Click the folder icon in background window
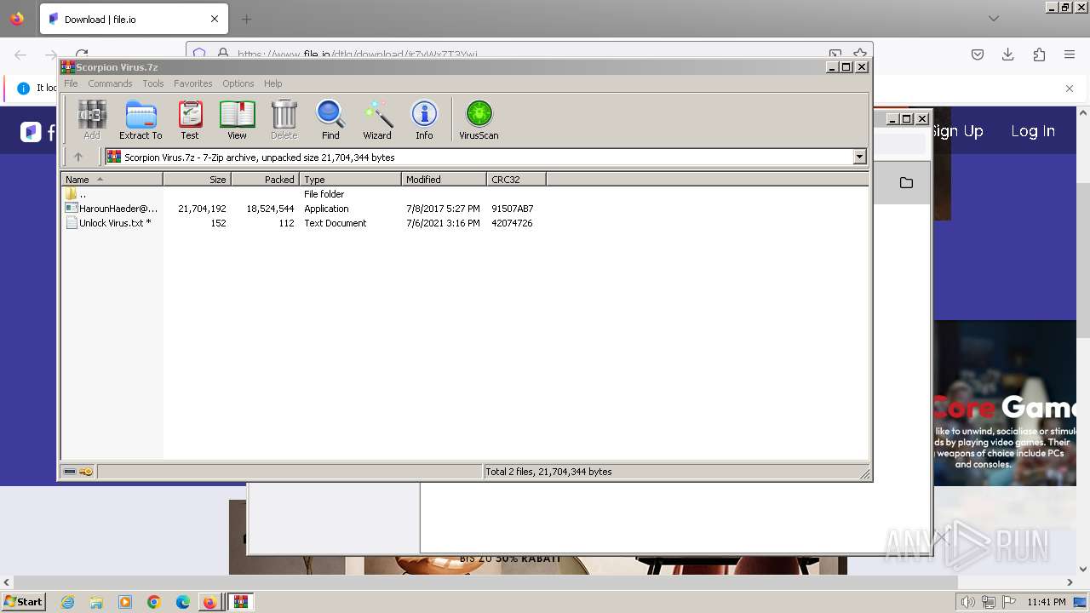 coord(906,183)
